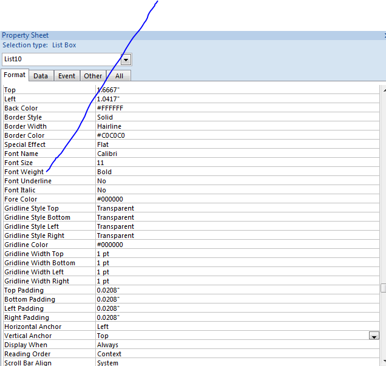Image resolution: width=386 pixels, height=366 pixels.
Task: Click the Vertical Anchor value Top
Action: point(103,336)
